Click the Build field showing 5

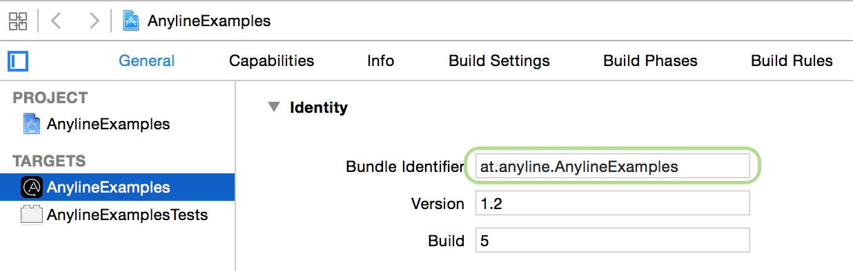click(612, 241)
